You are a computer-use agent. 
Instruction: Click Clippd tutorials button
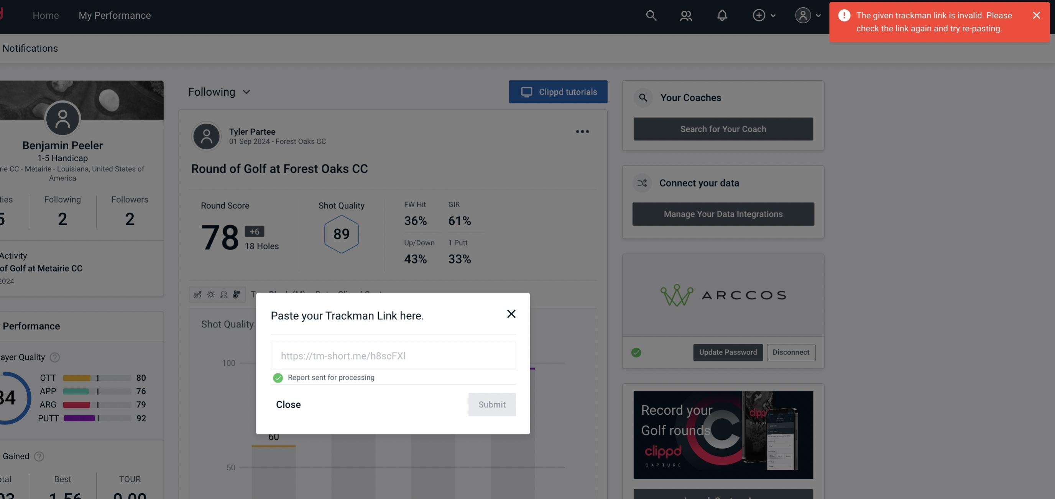pos(559,92)
